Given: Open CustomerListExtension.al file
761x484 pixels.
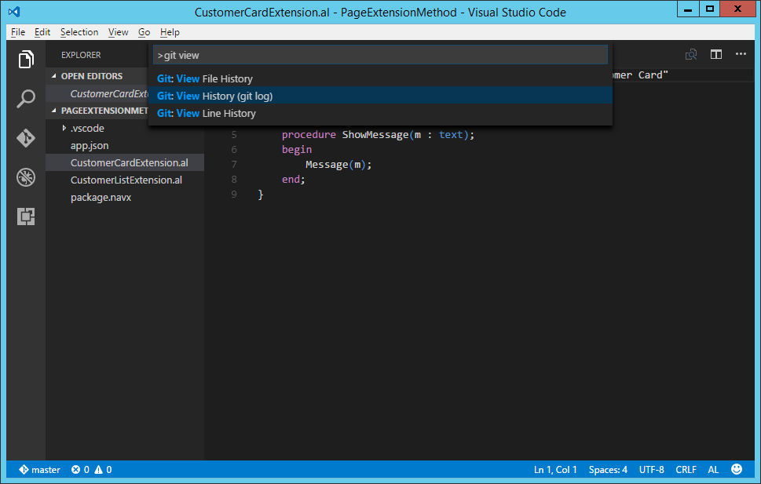Looking at the screenshot, I should point(126,180).
